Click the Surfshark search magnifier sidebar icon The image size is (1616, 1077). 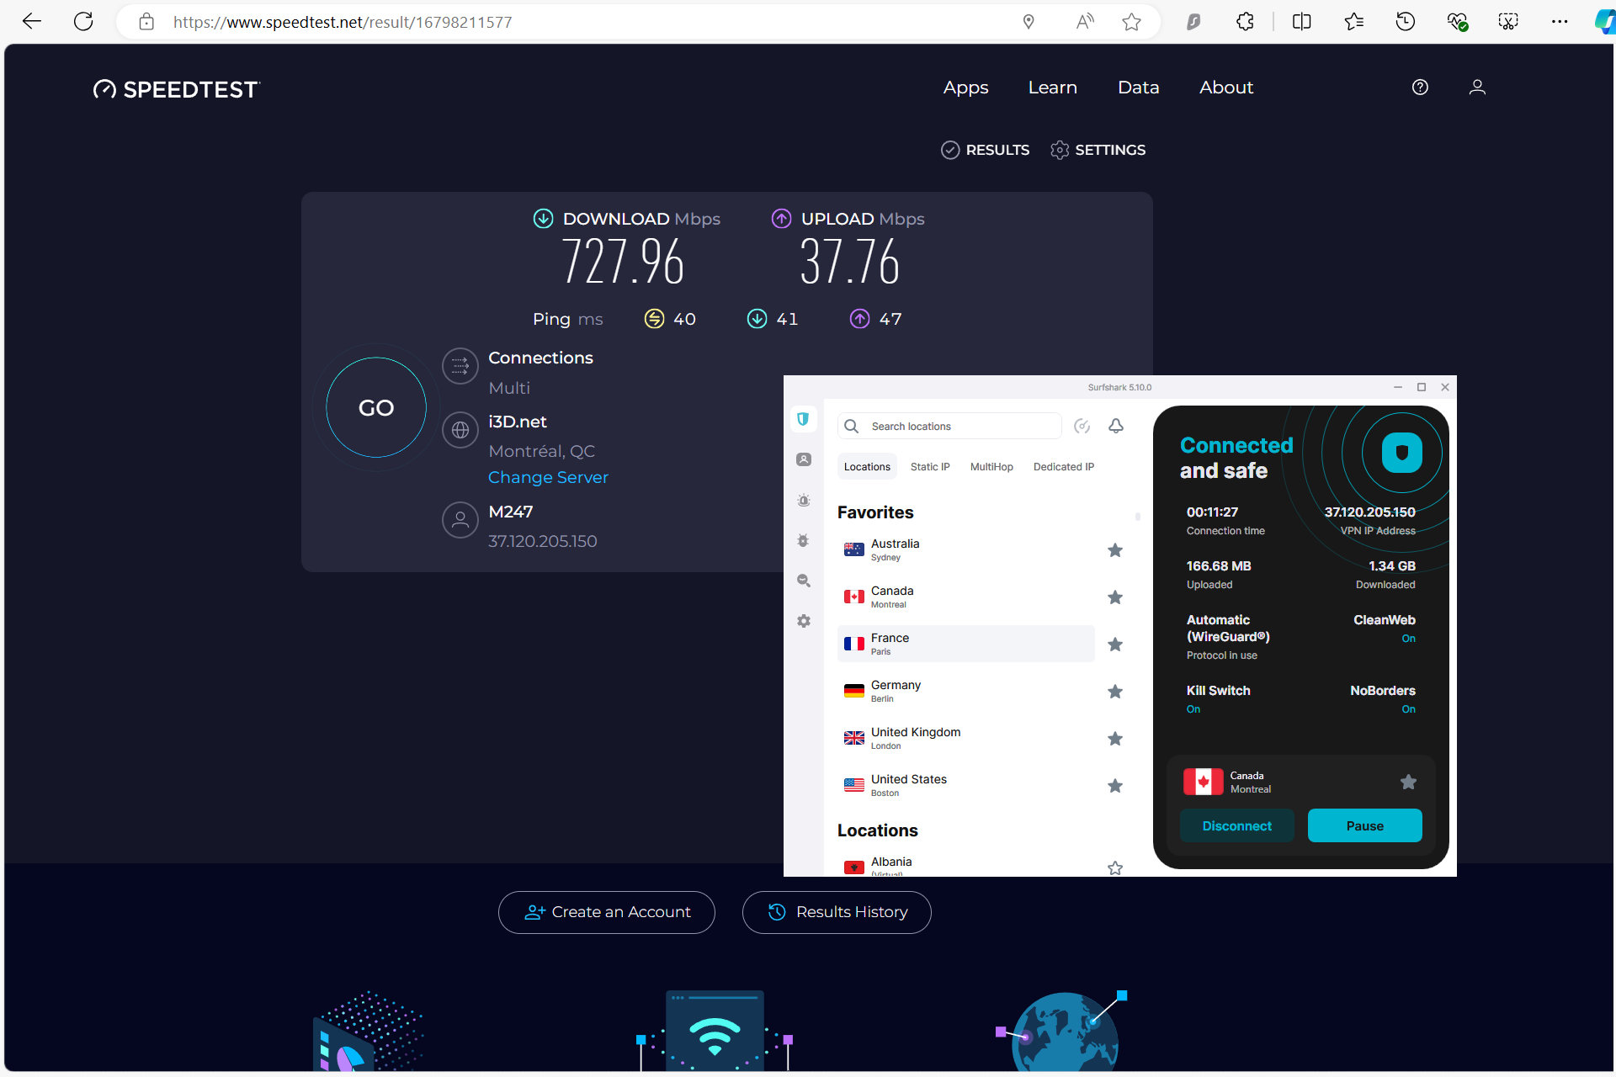point(805,581)
